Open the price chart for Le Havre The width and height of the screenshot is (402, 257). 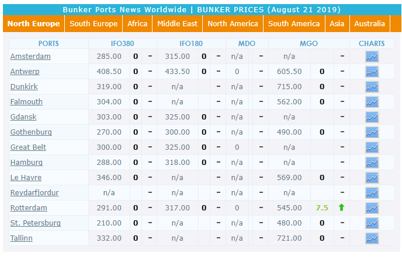[372, 178]
